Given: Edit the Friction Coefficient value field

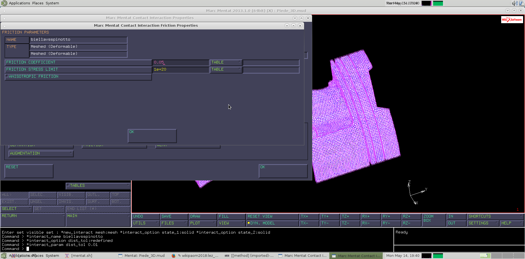Looking at the screenshot, I should pyautogui.click(x=180, y=63).
